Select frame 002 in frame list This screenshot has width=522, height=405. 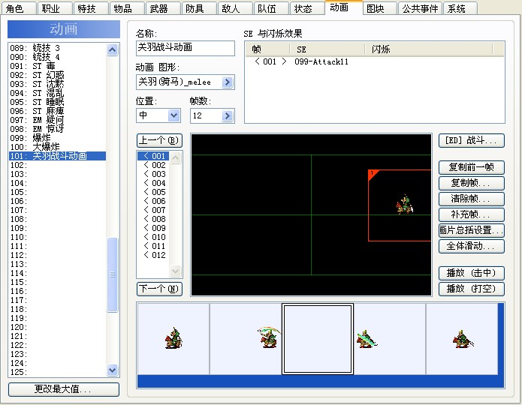(153, 165)
